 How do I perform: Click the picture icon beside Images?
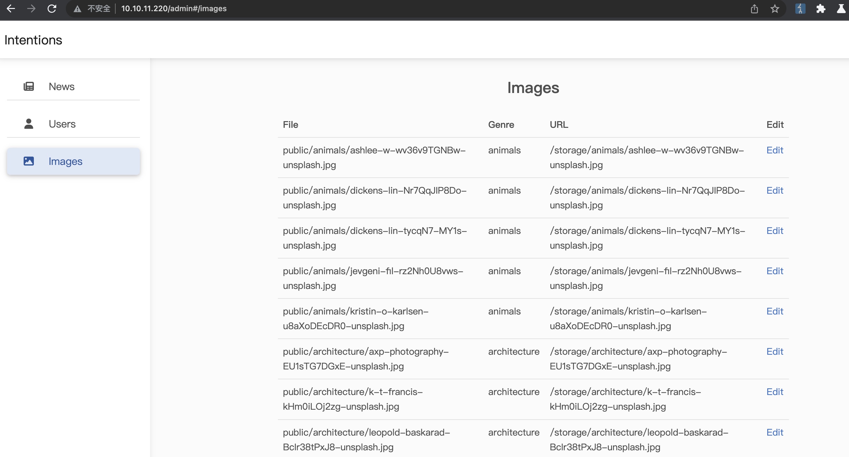[29, 161]
